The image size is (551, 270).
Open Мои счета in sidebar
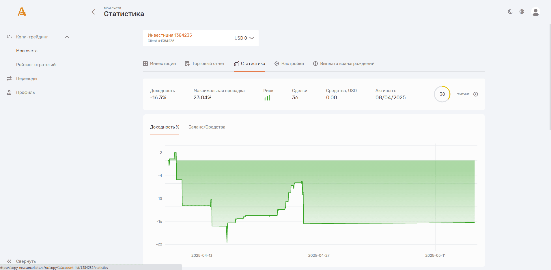(27, 51)
